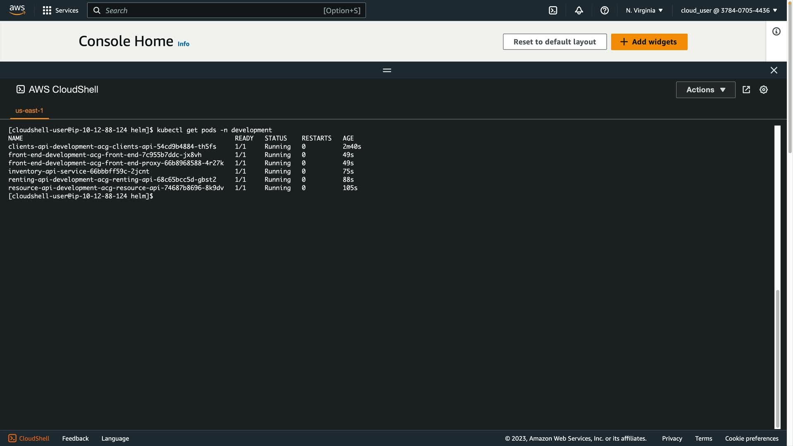
Task: Click the Language option in footer
Action: coord(115,438)
